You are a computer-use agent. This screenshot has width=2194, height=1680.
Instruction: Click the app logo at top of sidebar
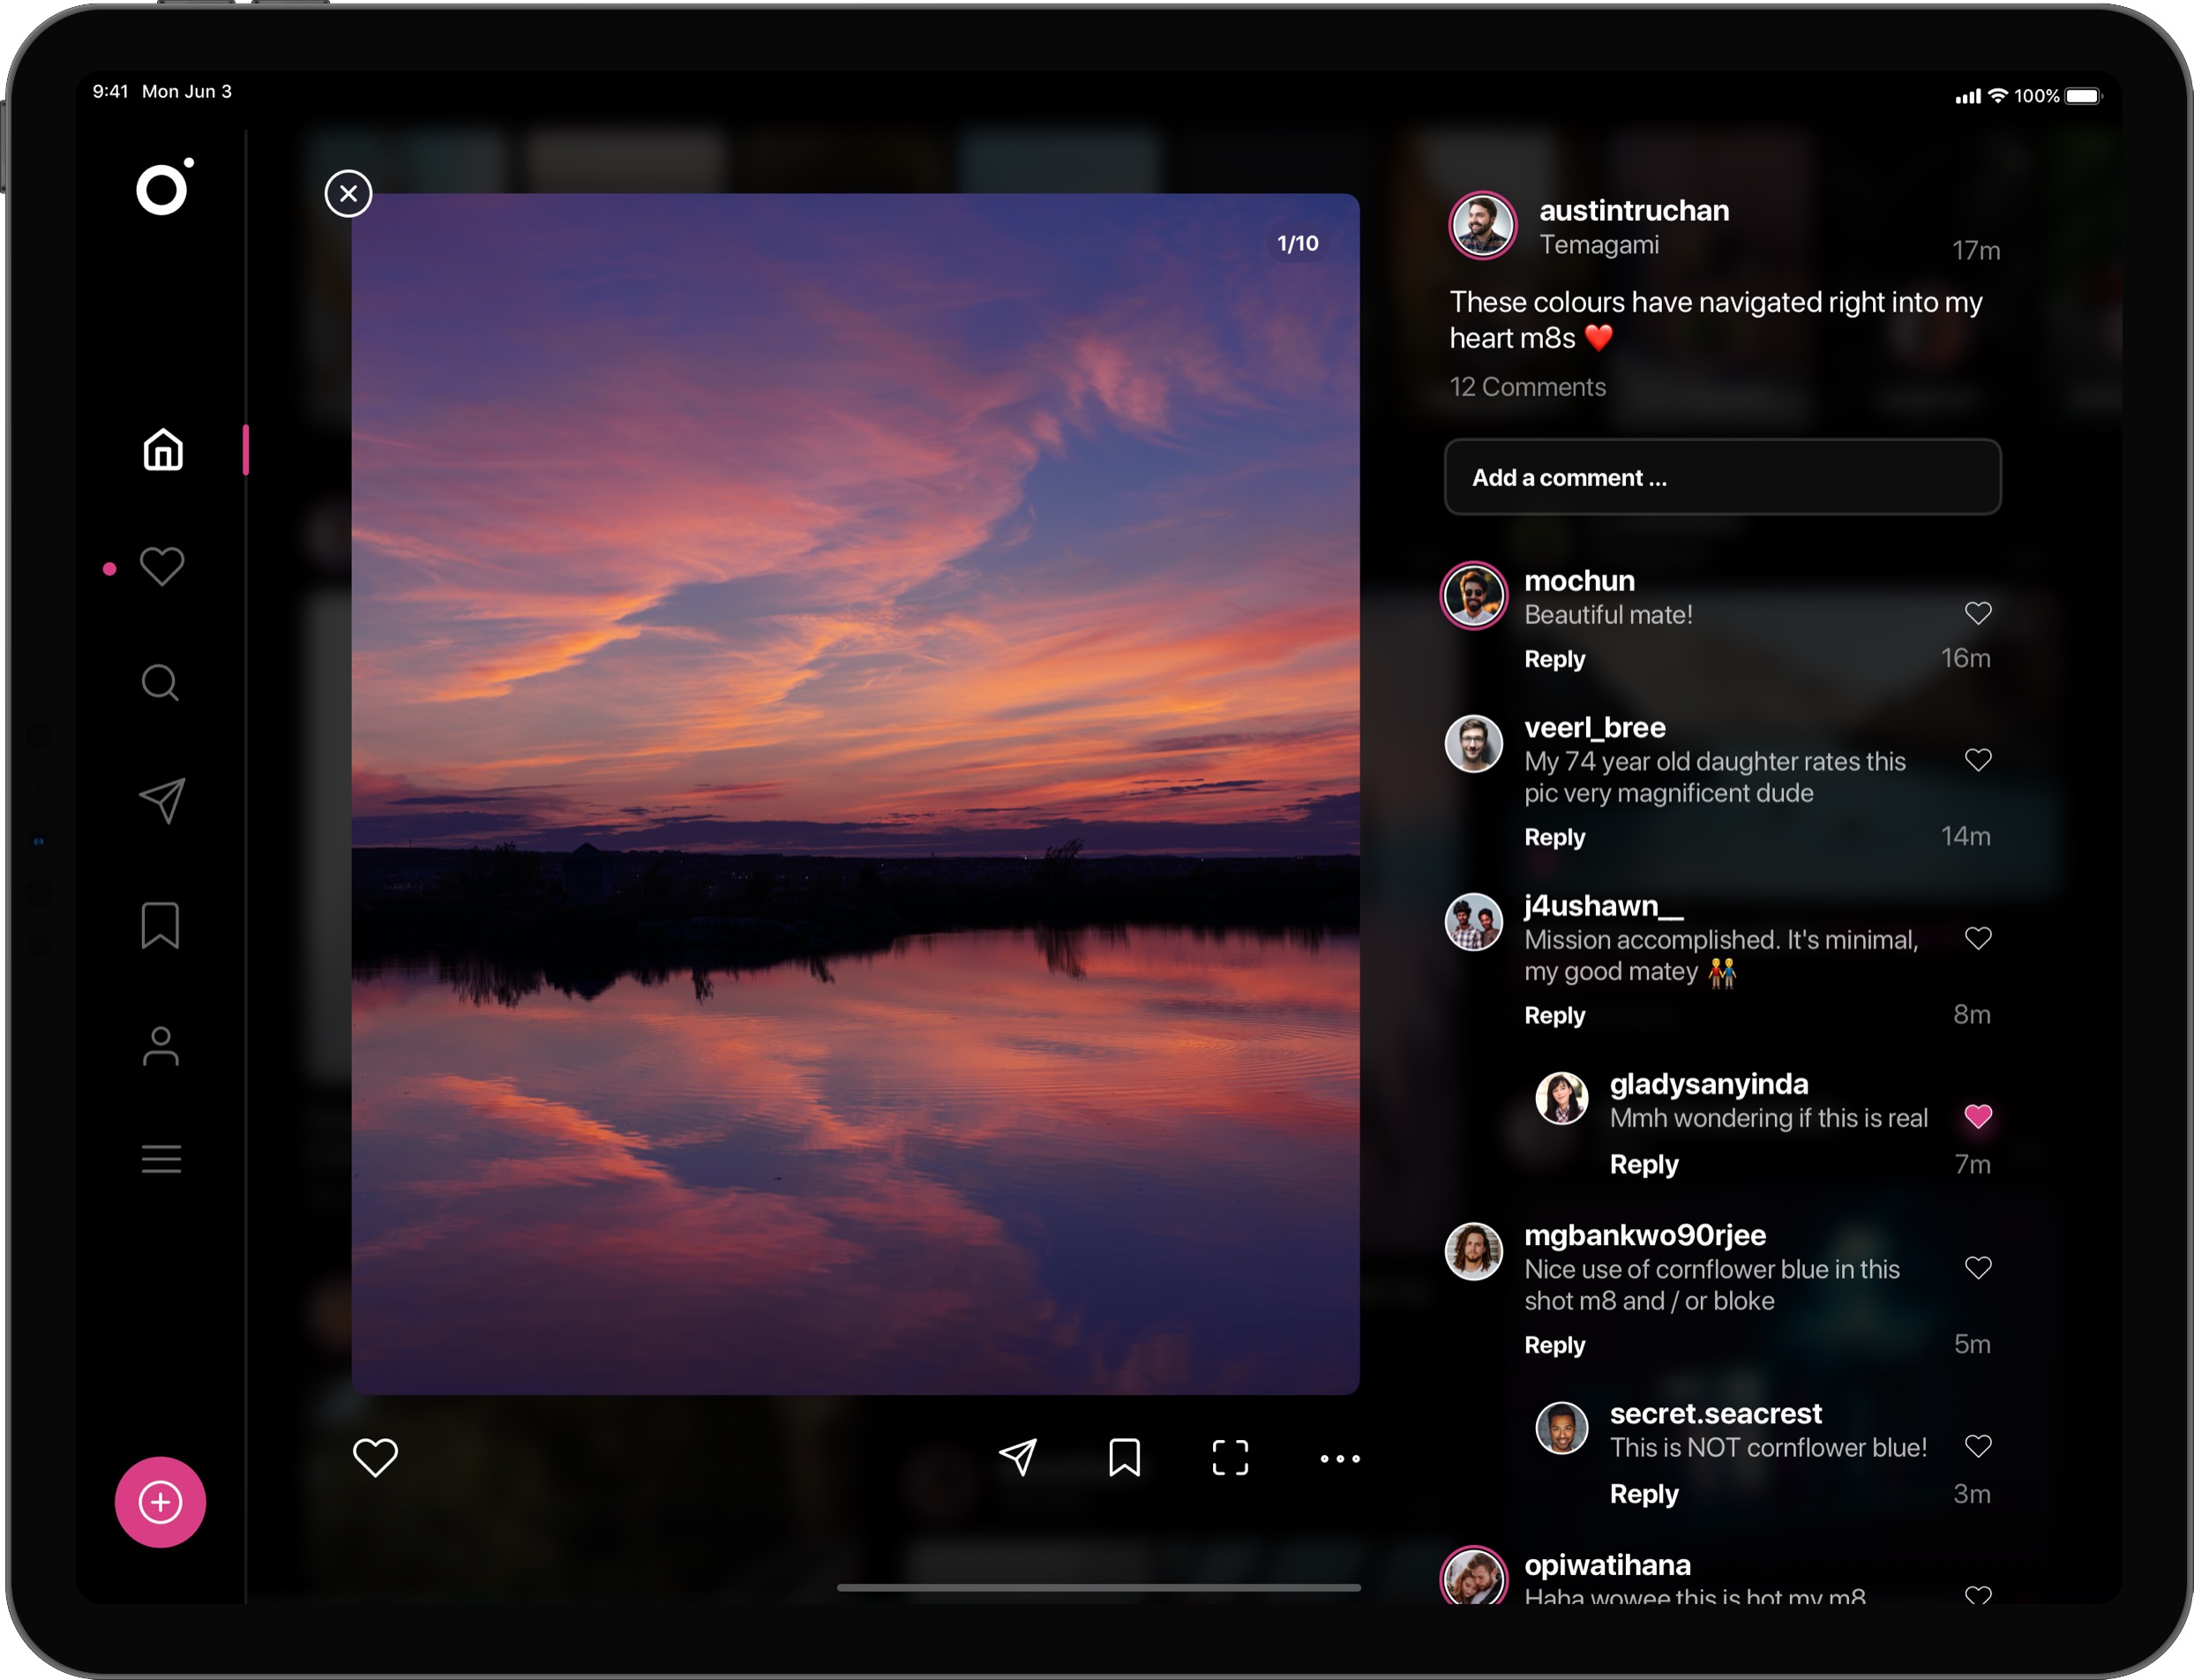165,187
